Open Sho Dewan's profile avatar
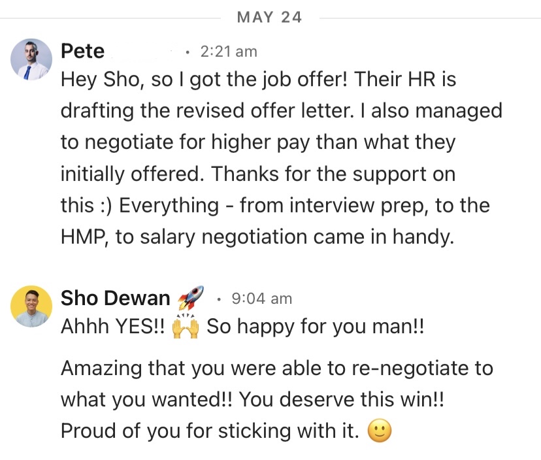Image resolution: width=541 pixels, height=460 pixels. click(31, 306)
